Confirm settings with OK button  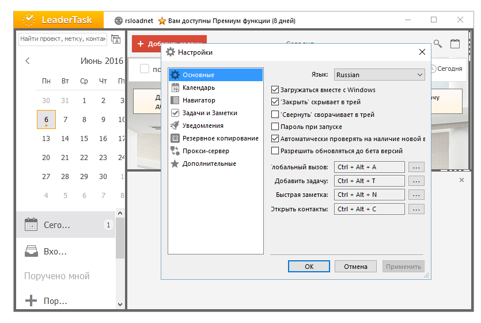[x=309, y=266]
